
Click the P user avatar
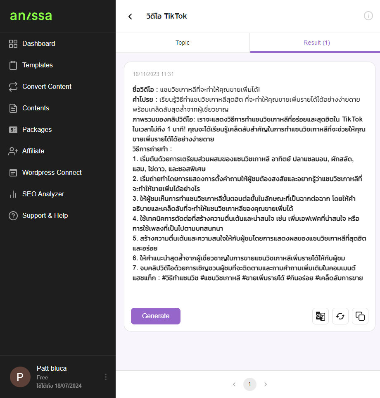[20, 377]
